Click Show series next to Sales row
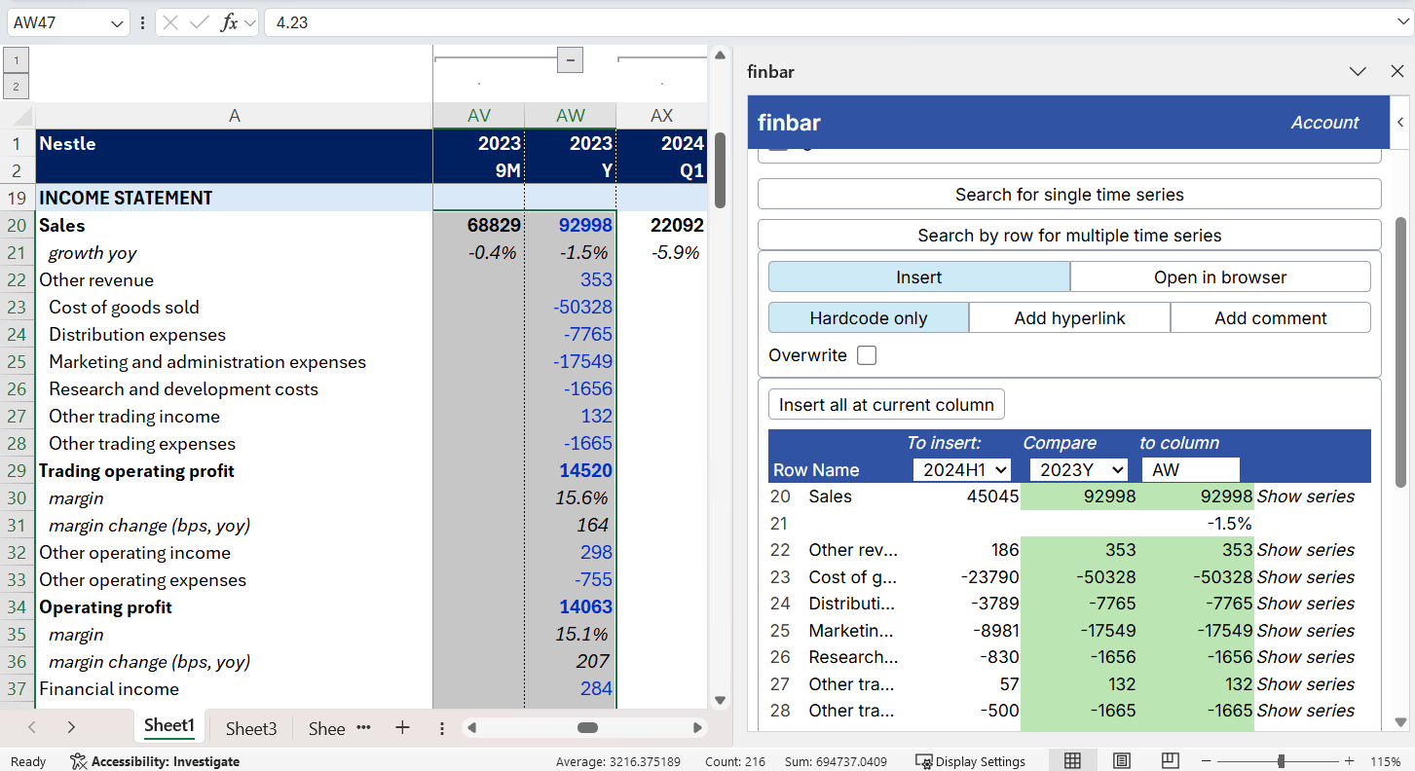 tap(1305, 496)
